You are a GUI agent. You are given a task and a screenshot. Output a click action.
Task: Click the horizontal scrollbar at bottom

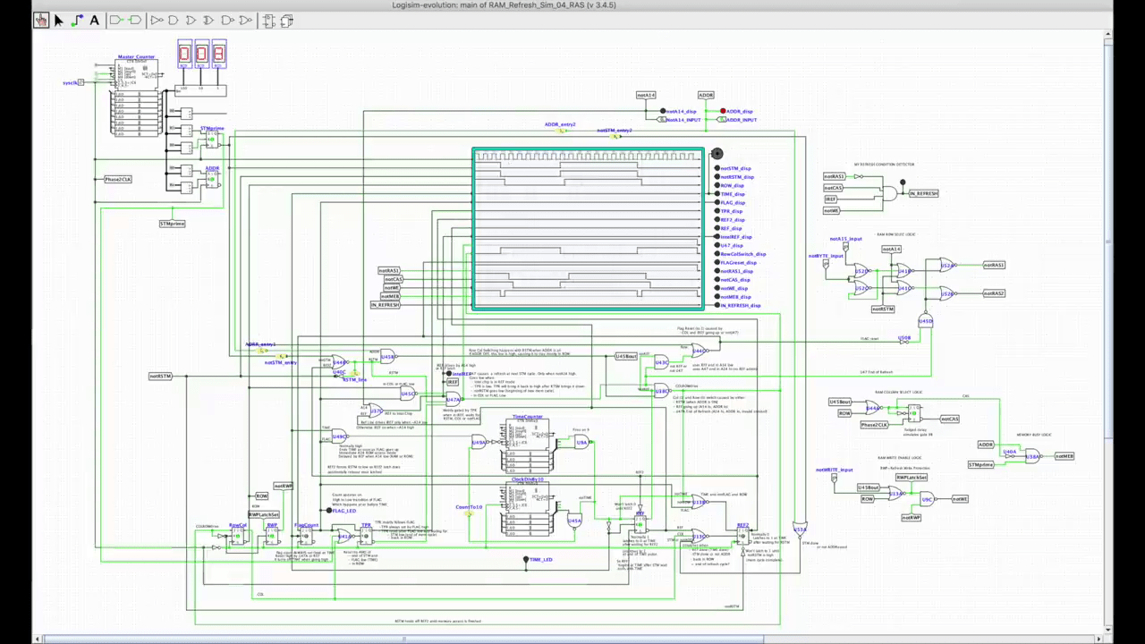(403, 639)
